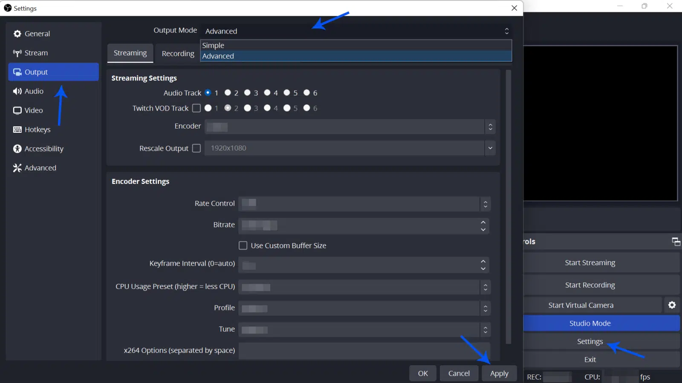Select Audio Track 1 radio button

(208, 92)
